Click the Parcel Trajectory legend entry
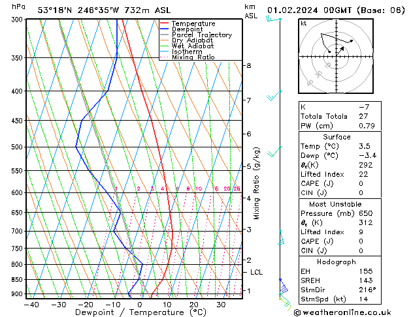The image size is (411, 317). pos(196,35)
